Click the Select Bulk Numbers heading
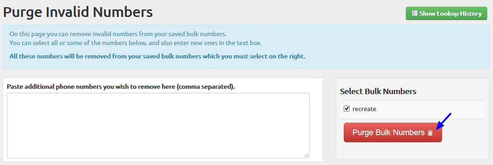Image resolution: width=493 pixels, height=165 pixels. [378, 91]
